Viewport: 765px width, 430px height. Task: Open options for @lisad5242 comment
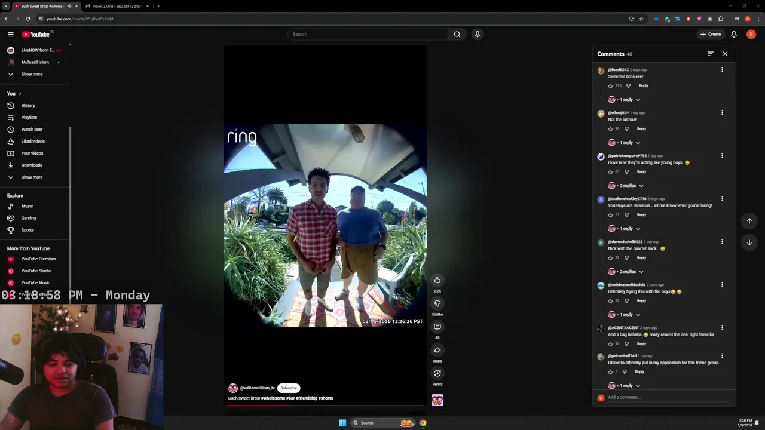pos(722,70)
